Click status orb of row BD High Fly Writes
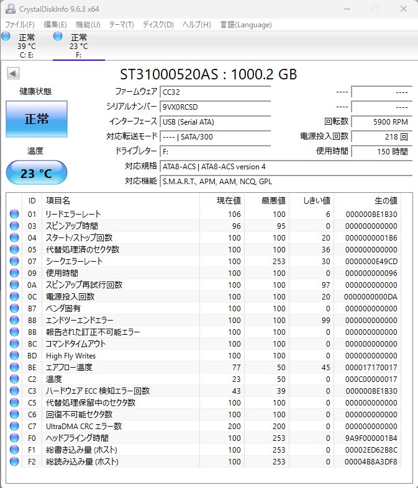The height and width of the screenshot is (488, 418). (x=14, y=355)
